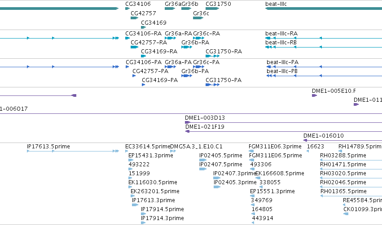The width and height of the screenshot is (382, 225).
Task: Select EST EK263201.5prime
Action: point(155,191)
